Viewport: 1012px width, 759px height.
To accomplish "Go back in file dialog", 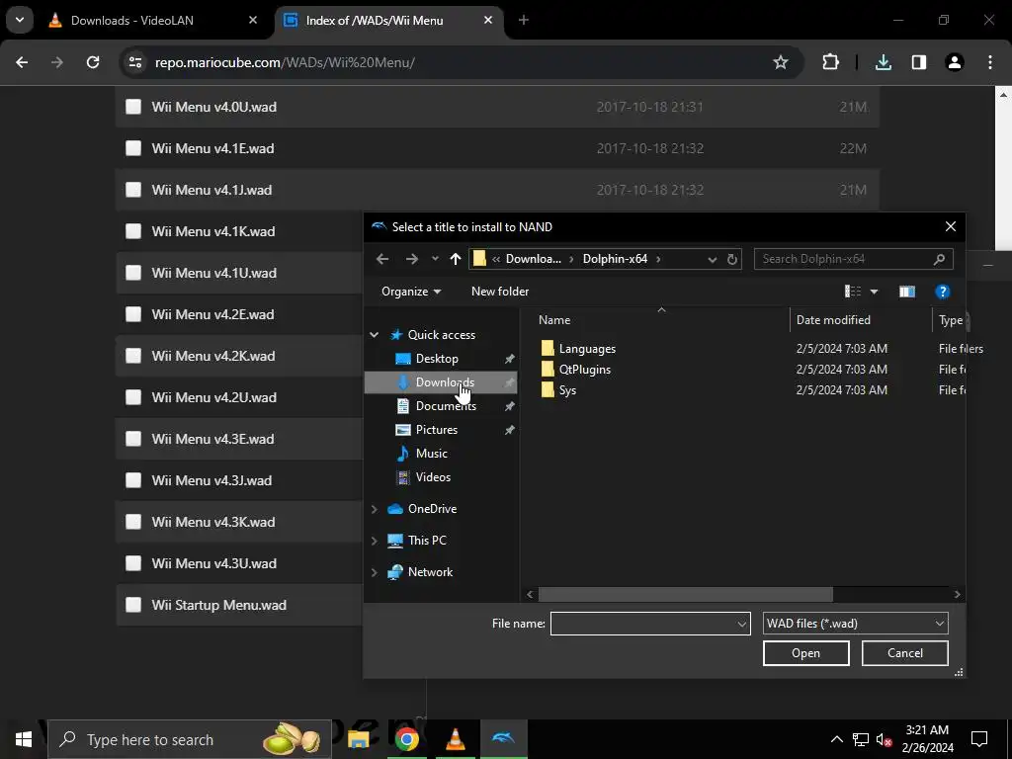I will 382,259.
